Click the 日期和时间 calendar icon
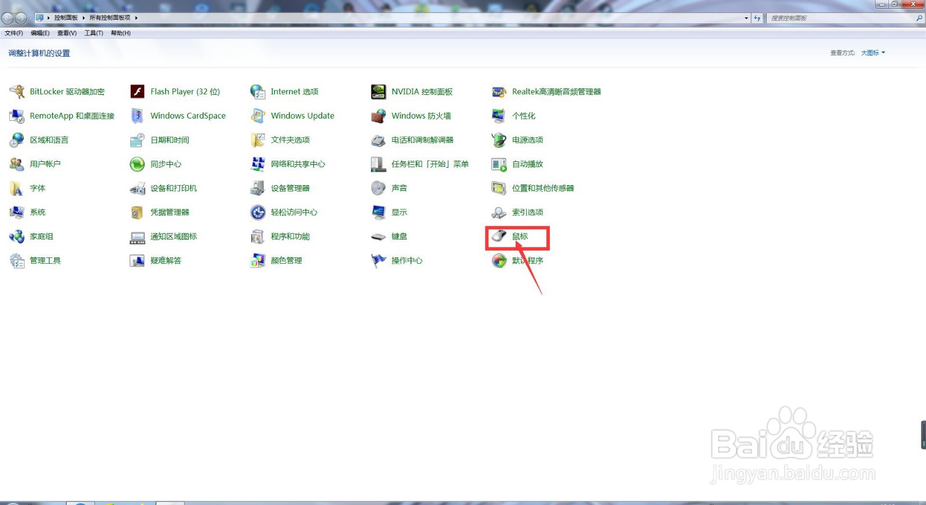 click(137, 140)
